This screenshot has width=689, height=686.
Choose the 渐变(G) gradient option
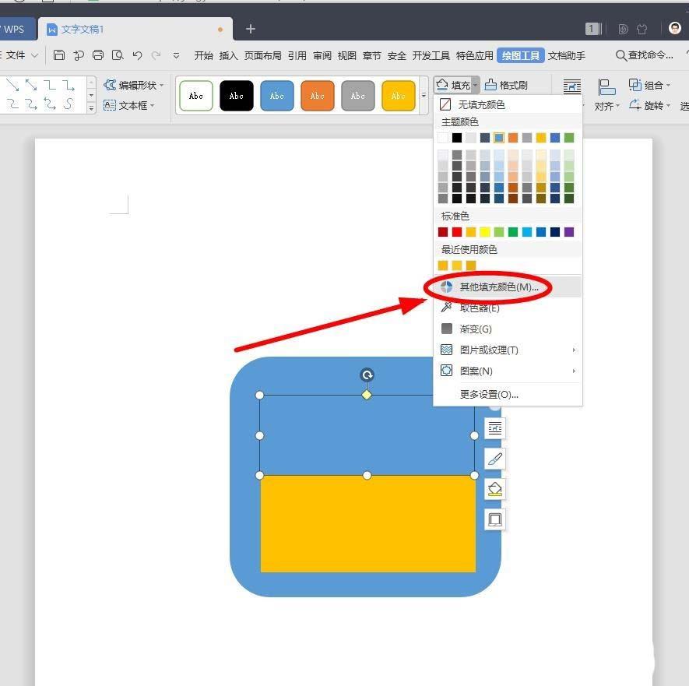508,329
